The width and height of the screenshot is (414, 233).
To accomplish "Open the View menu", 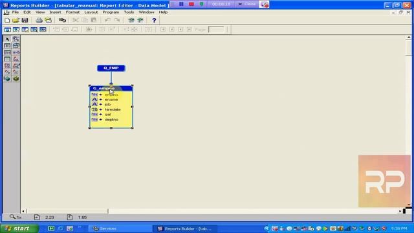I will pyautogui.click(x=40, y=12).
